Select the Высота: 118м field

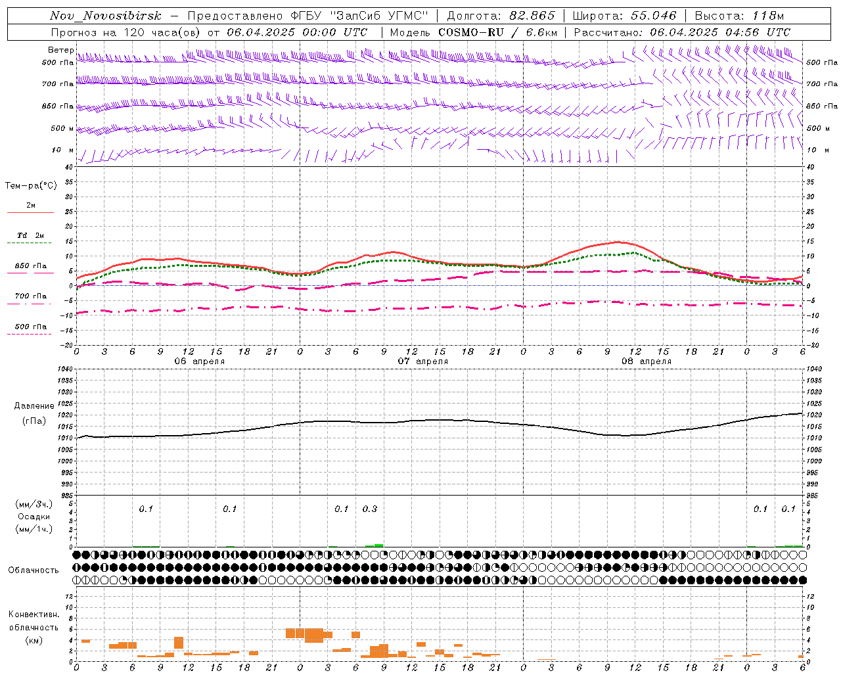pos(739,16)
